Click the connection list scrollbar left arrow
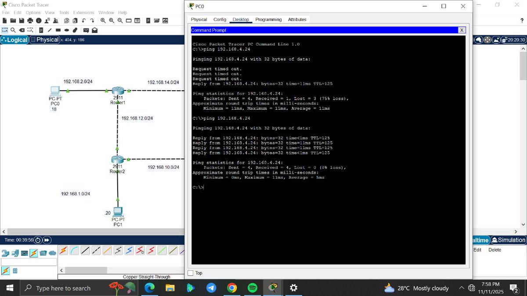Image resolution: width=527 pixels, height=296 pixels. pyautogui.click(x=61, y=270)
